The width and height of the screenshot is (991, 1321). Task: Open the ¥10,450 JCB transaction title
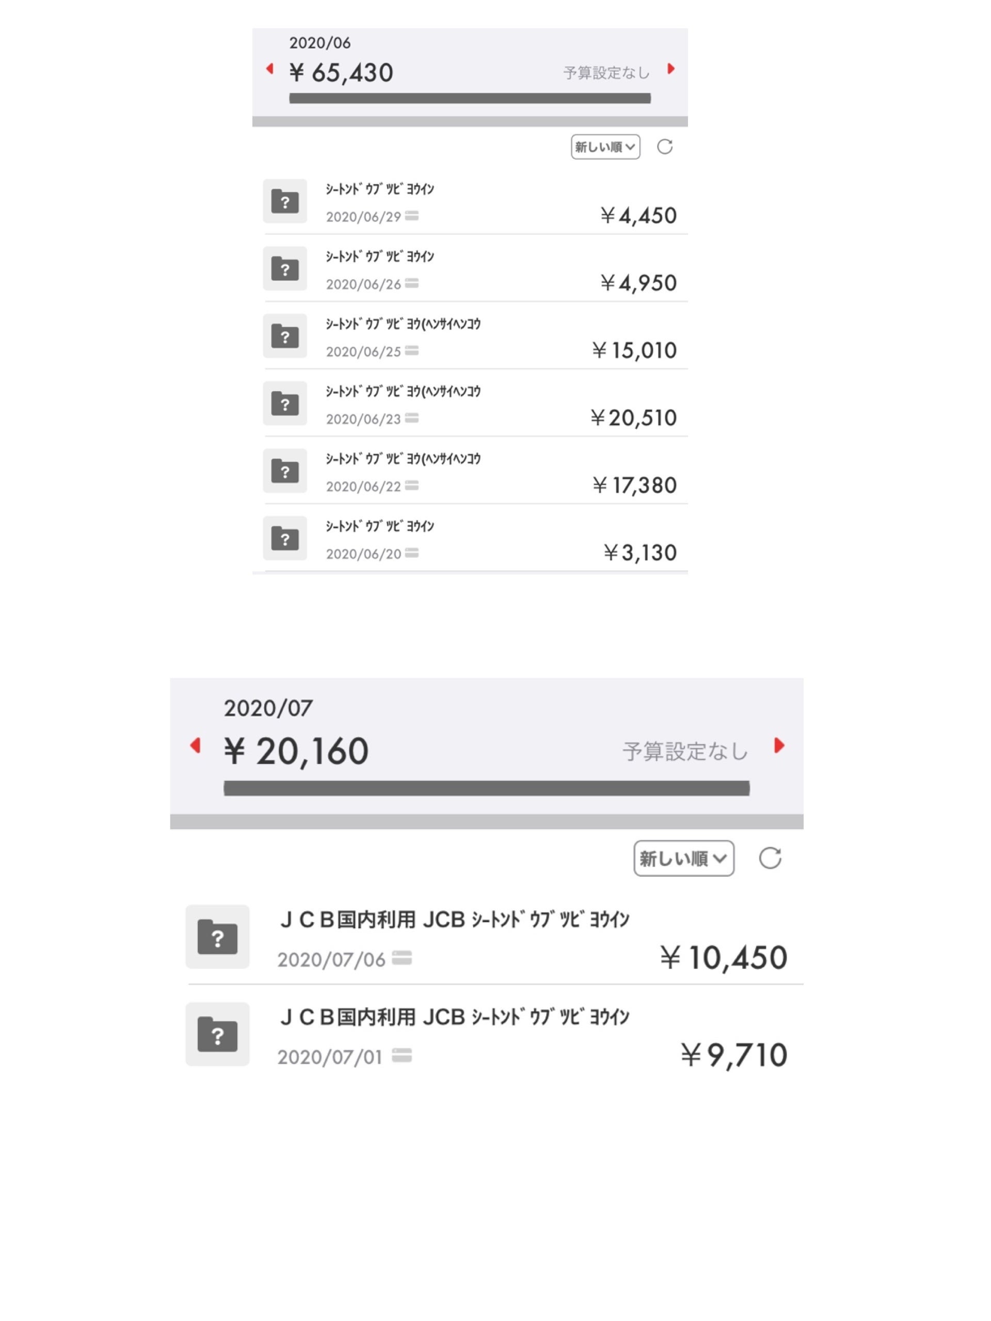[454, 920]
